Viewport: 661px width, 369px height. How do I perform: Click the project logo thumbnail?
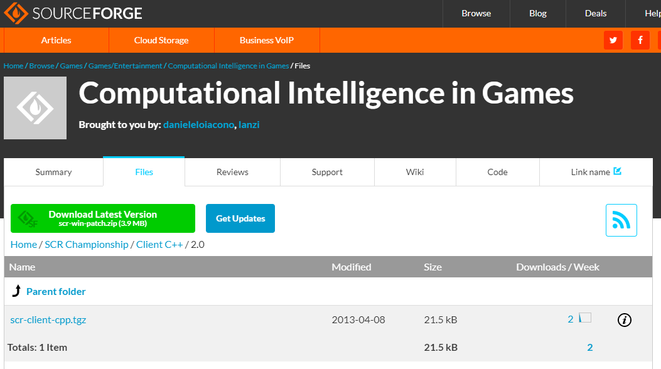click(35, 108)
